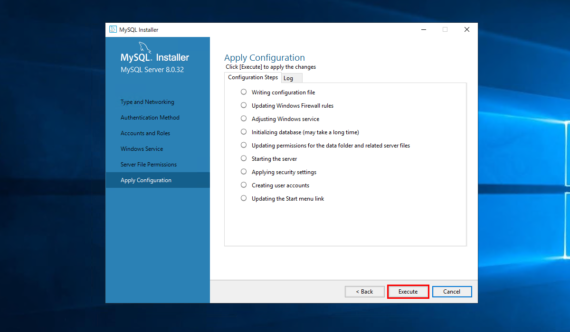The width and height of the screenshot is (570, 332).
Task: Click the Cancel button
Action: pyautogui.click(x=452, y=292)
